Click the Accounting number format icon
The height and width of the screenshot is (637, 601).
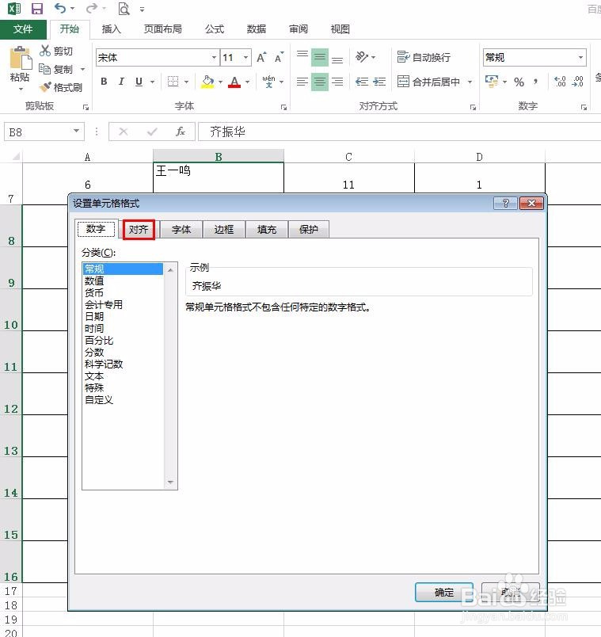(492, 82)
